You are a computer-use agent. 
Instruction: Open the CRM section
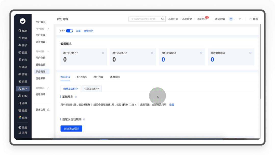tap(23, 96)
